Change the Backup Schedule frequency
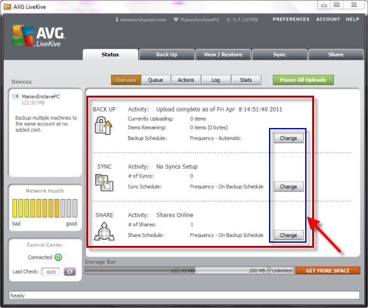 coord(289,138)
